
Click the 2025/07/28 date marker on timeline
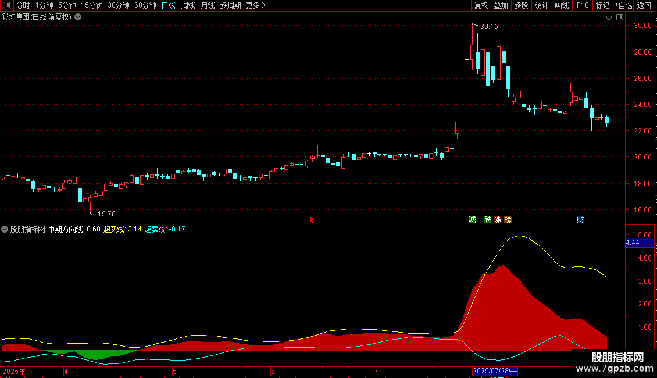click(495, 371)
